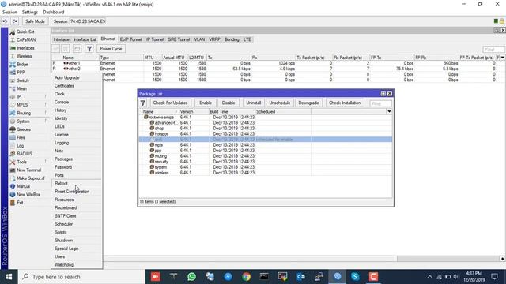Expand the Tools submenu in the sidebar
This screenshot has width=506, height=284.
tap(29, 162)
